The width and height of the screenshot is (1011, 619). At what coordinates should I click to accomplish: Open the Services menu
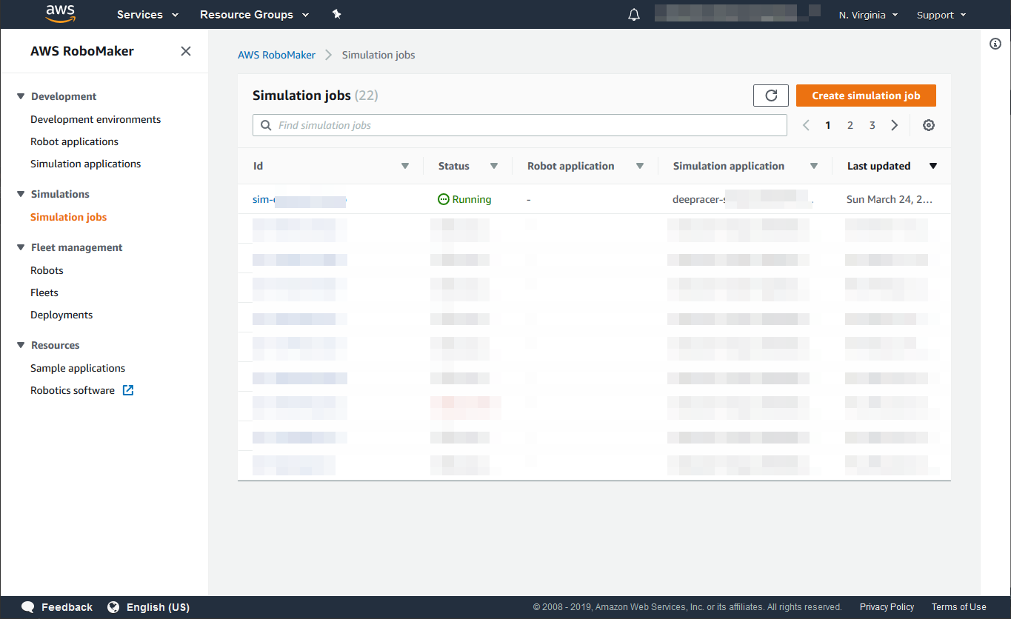click(147, 15)
